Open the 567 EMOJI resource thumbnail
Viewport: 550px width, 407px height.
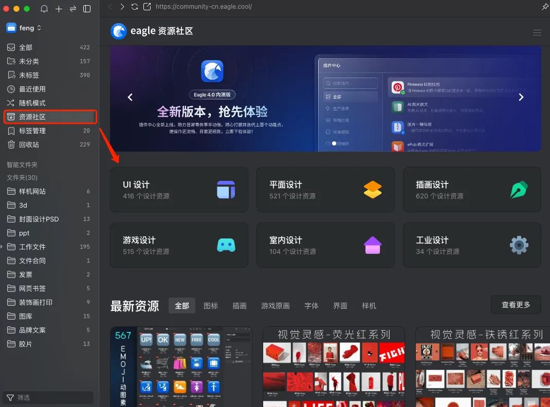click(181, 367)
